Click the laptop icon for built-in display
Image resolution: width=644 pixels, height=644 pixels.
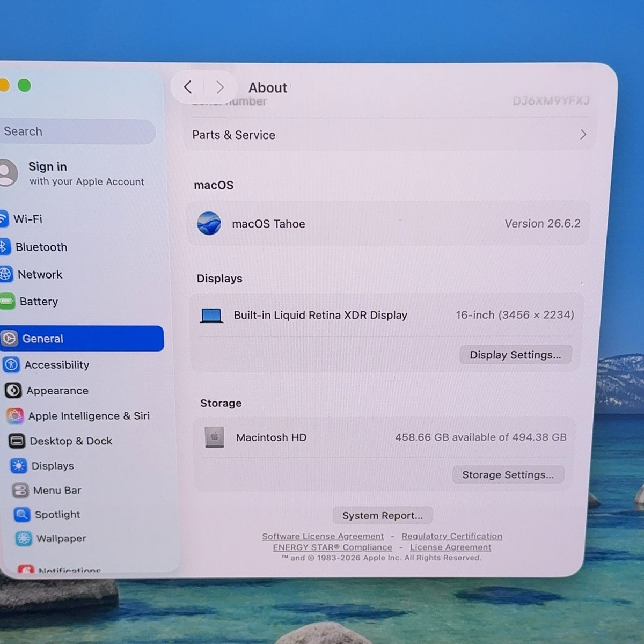(211, 316)
